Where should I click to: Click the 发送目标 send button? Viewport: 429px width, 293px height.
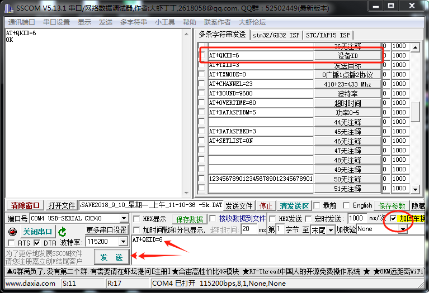point(347,65)
